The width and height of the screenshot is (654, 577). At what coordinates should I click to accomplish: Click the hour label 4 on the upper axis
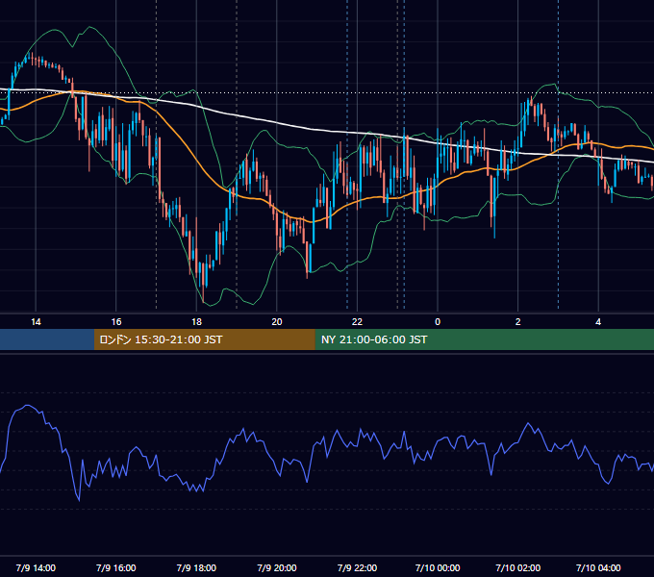coord(598,322)
